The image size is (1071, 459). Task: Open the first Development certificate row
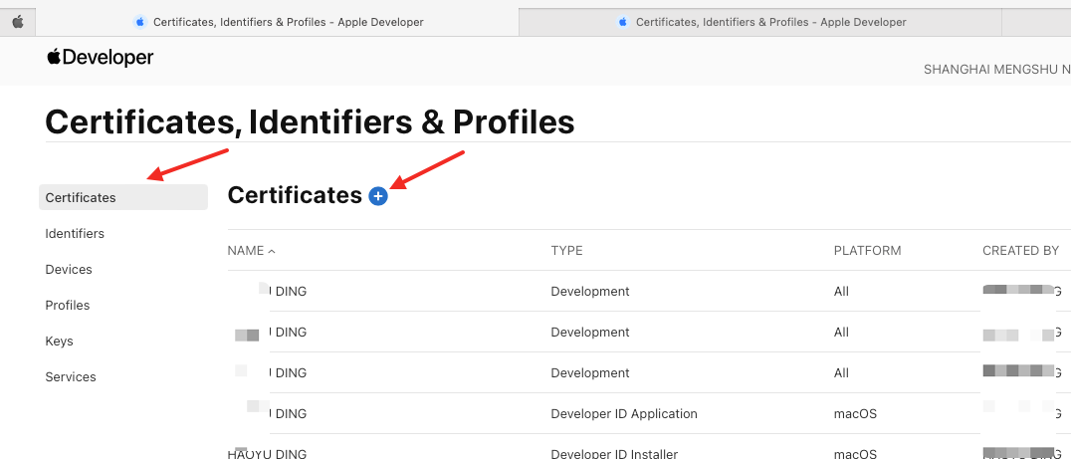pos(589,292)
